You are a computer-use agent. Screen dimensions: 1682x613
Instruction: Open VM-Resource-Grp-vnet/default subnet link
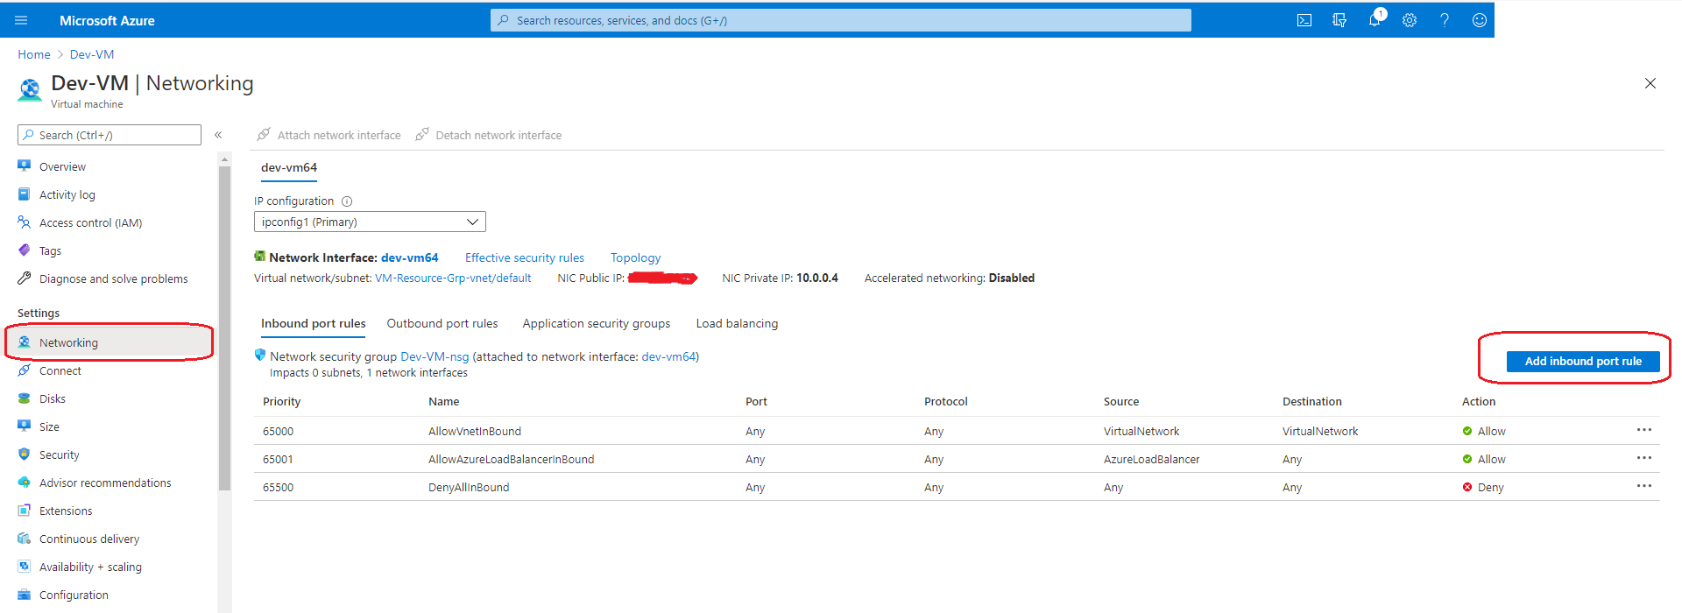coord(453,278)
